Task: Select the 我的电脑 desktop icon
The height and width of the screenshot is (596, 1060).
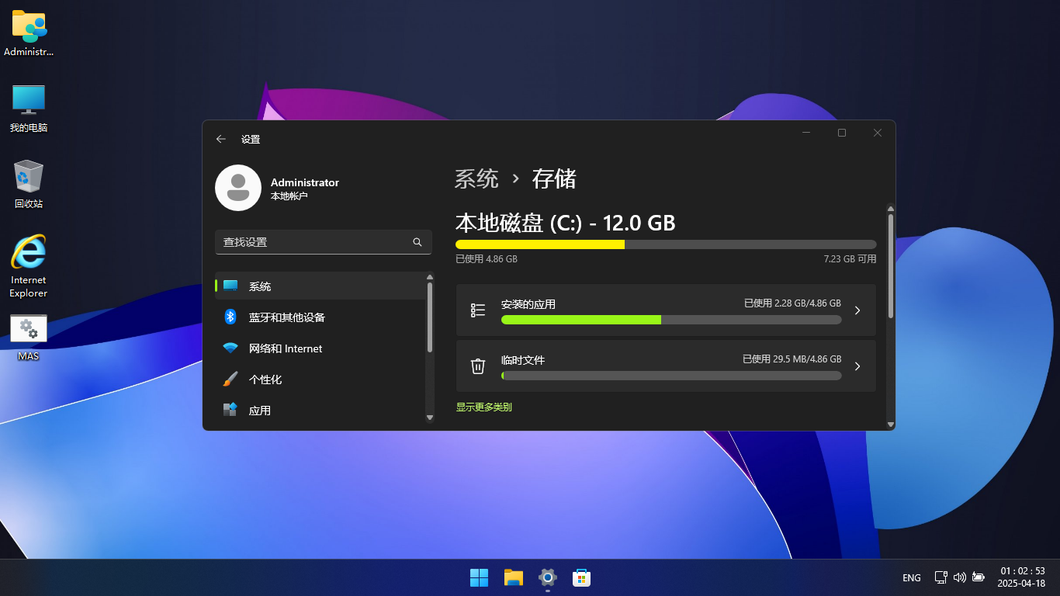Action: pyautogui.click(x=29, y=109)
